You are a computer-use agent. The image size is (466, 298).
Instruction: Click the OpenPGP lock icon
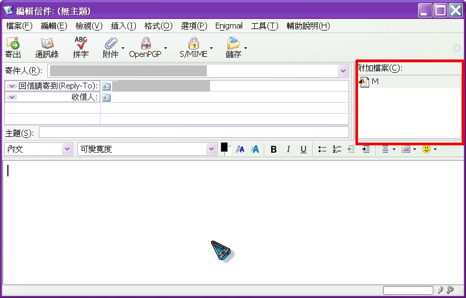coord(146,43)
